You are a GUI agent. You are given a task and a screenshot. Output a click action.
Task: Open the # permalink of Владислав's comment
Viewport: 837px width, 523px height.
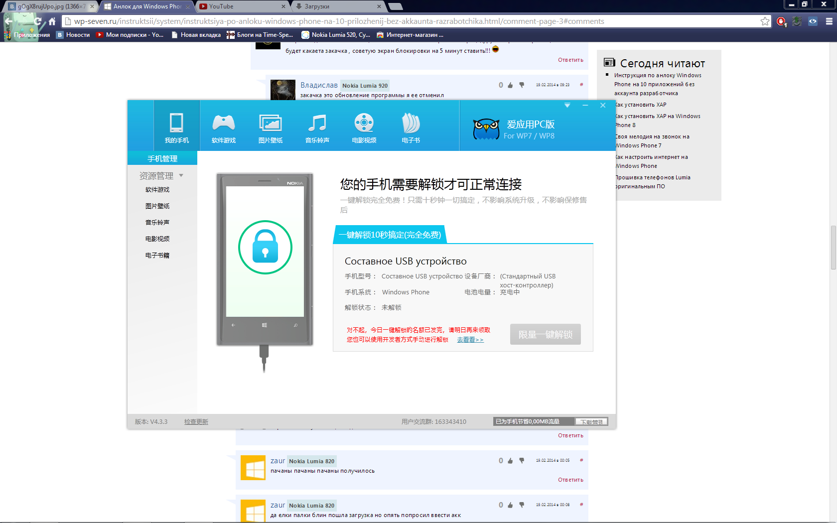click(581, 85)
